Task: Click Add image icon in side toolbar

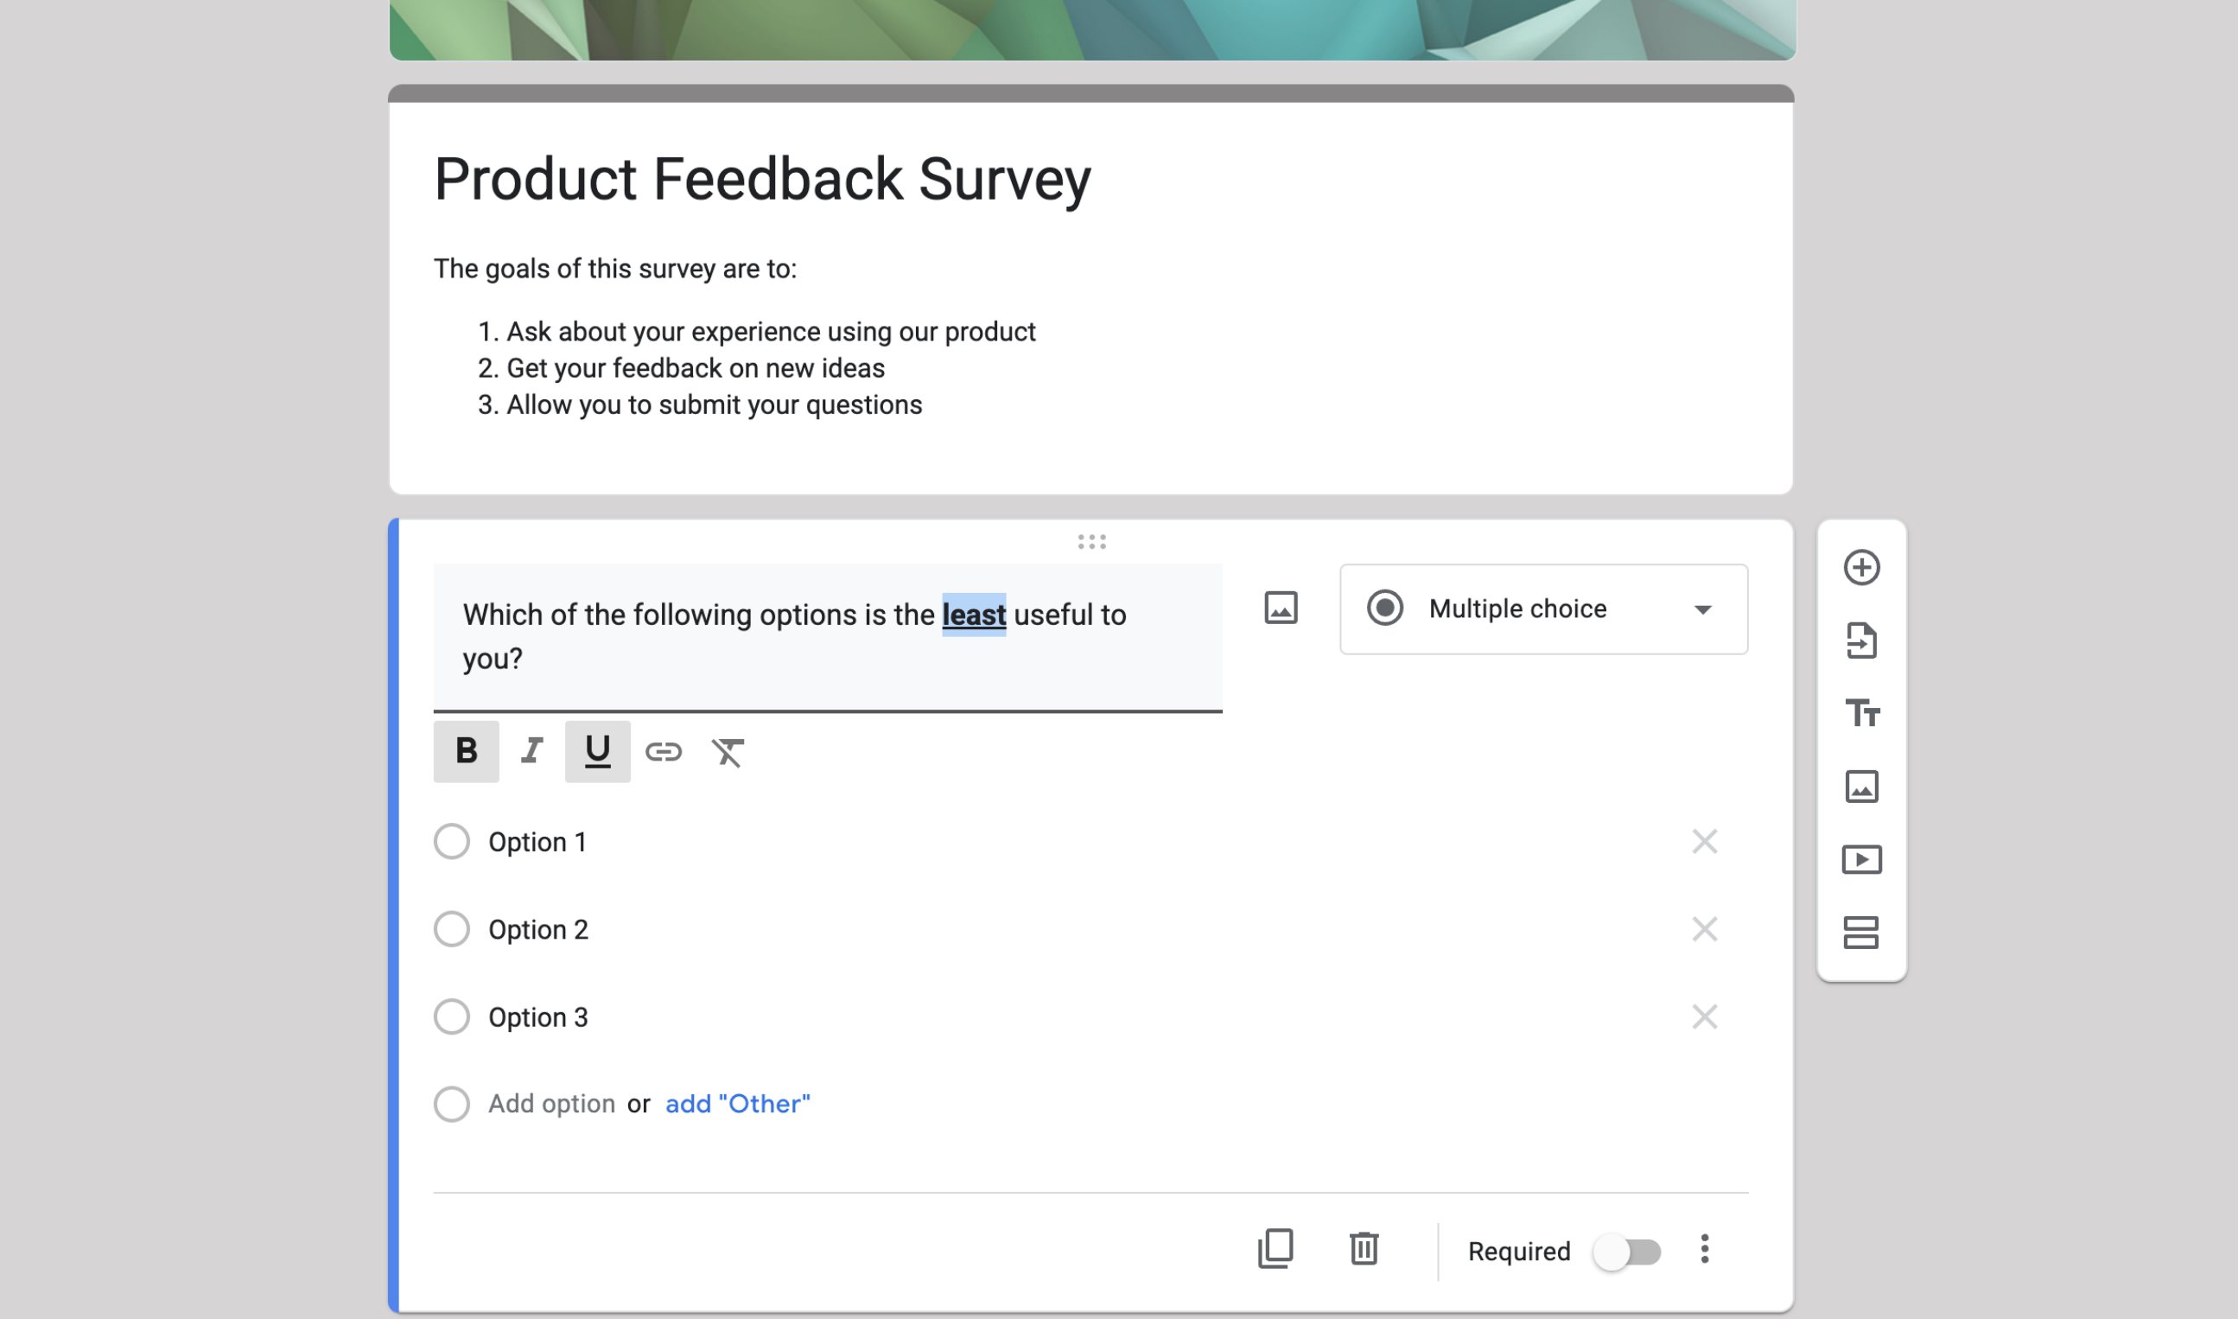Action: pyautogui.click(x=1861, y=787)
